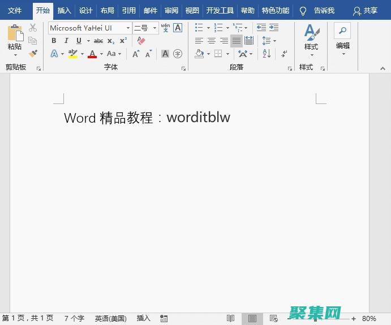Image resolution: width=391 pixels, height=325 pixels.
Task: Open Styles gallery button
Action: (311, 40)
